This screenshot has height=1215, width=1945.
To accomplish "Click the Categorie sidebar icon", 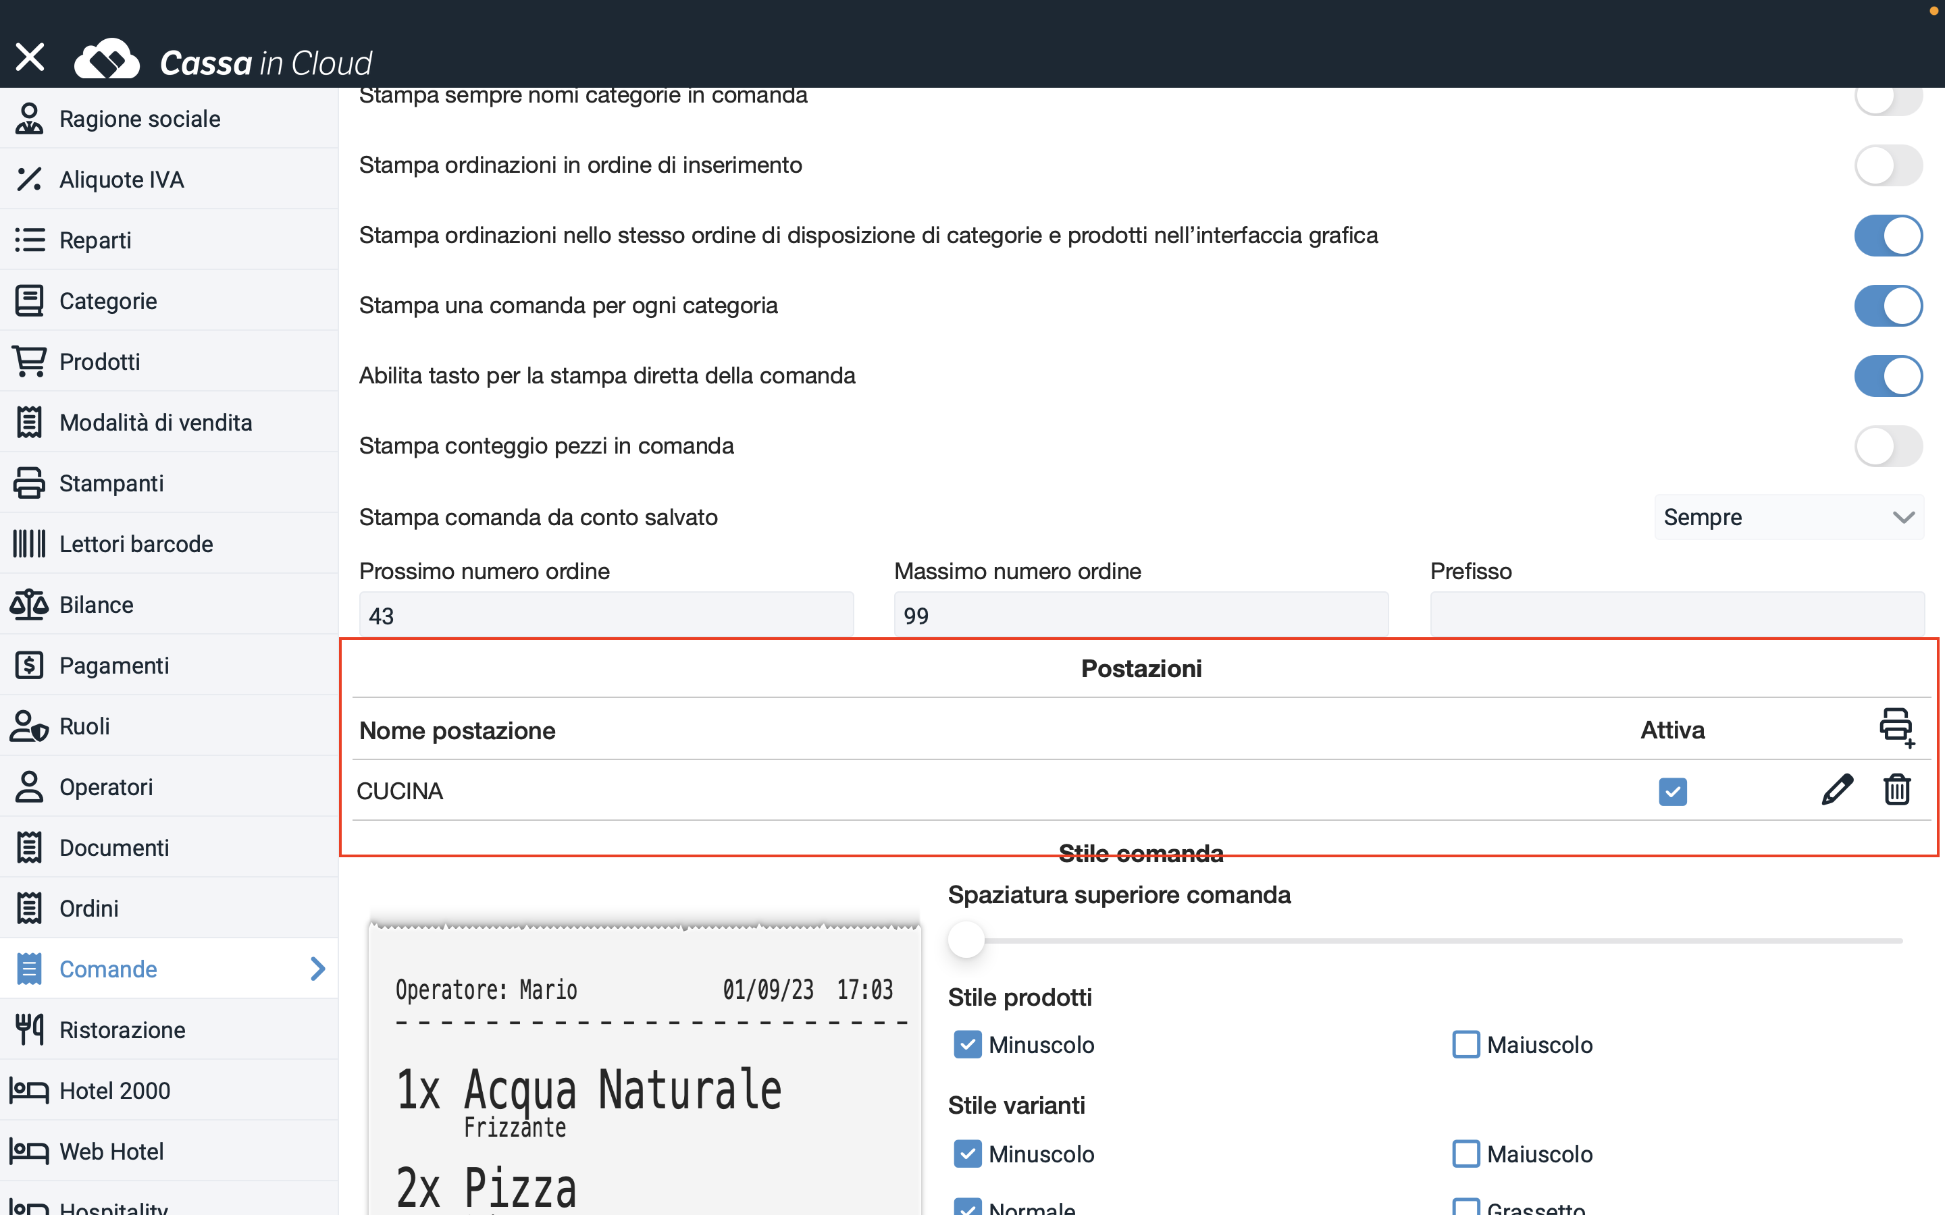I will click(29, 300).
